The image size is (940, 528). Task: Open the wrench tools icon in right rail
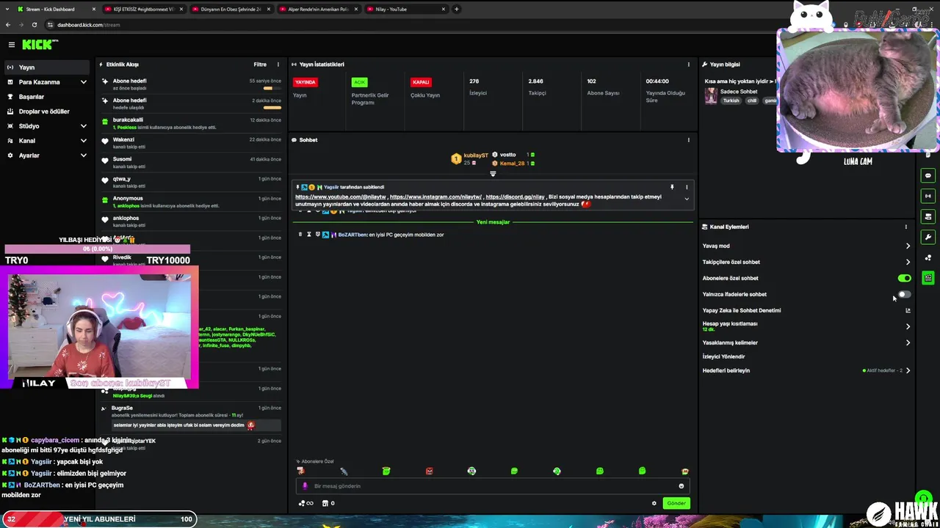pyautogui.click(x=928, y=237)
